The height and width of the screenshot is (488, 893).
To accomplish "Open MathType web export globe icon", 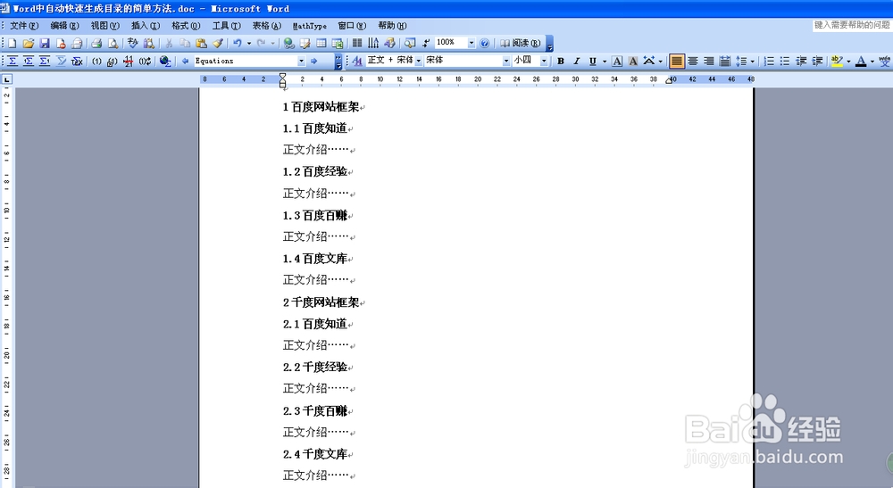I will tap(165, 61).
